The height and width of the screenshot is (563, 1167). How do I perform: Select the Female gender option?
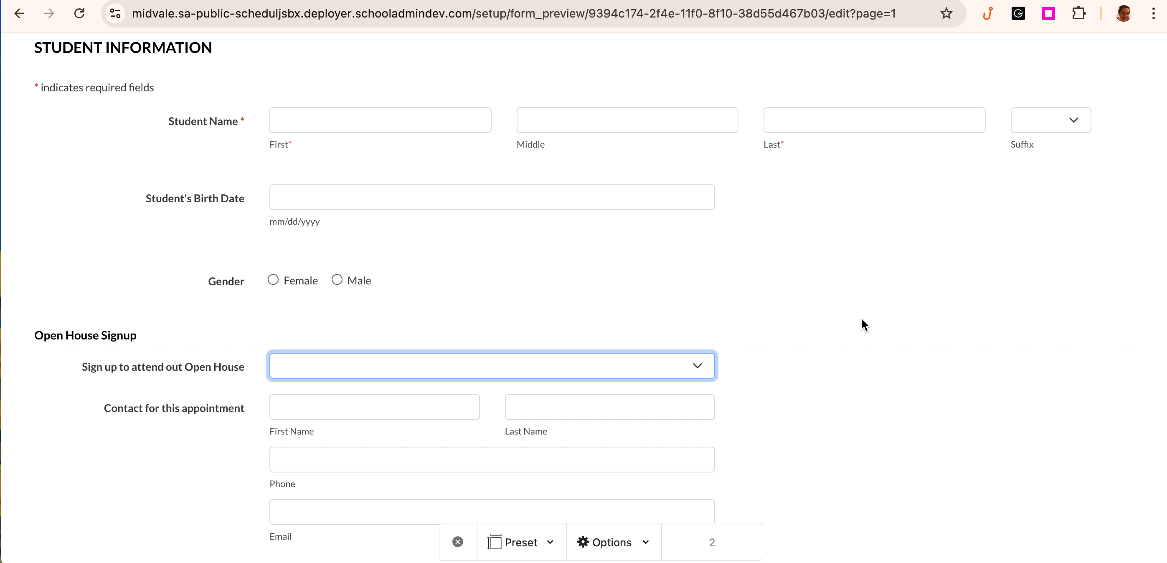[273, 280]
